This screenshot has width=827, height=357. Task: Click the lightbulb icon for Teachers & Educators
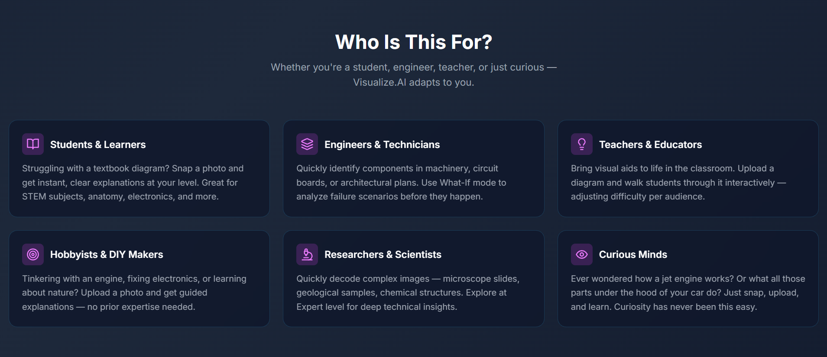pyautogui.click(x=582, y=144)
